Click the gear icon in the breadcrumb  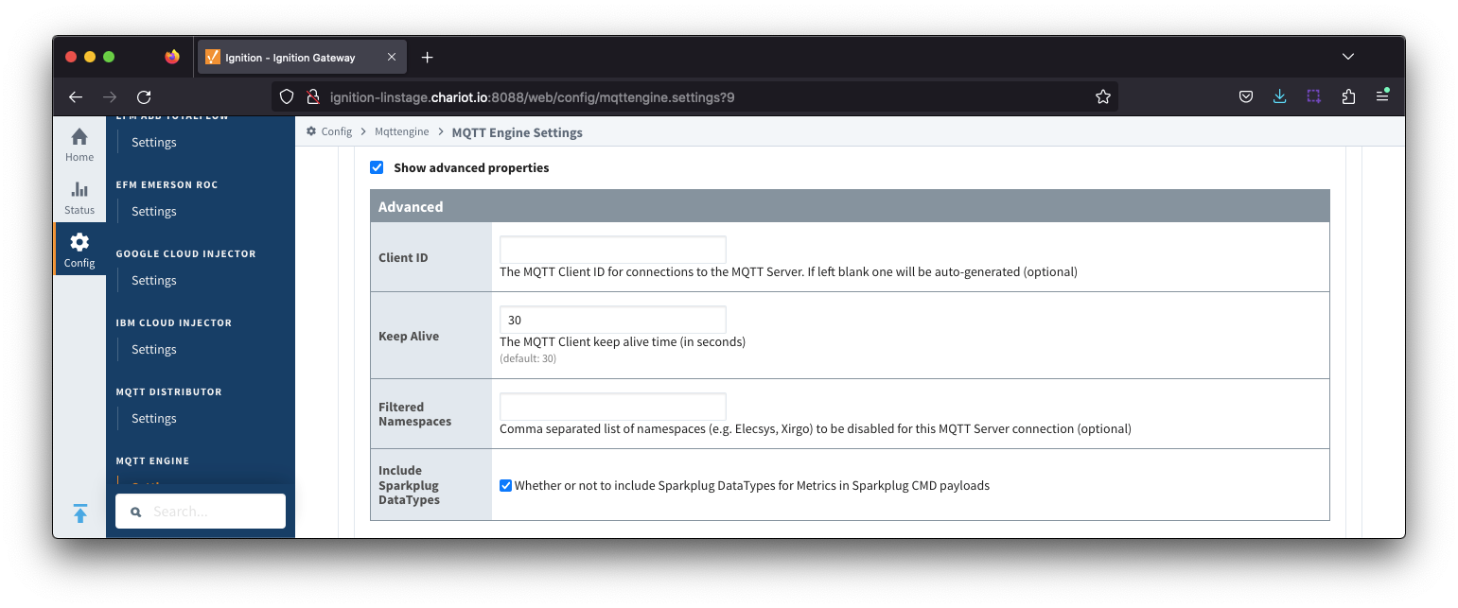pos(311,131)
